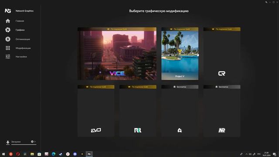The height and width of the screenshot is (157, 279).
Task: Open File Explorer folder in the taskbar
Action: click(x=32, y=154)
